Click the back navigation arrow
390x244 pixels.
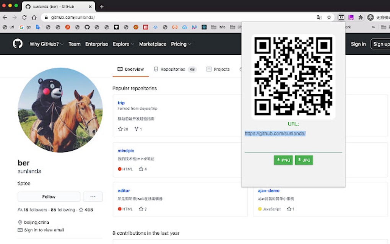coord(4,17)
